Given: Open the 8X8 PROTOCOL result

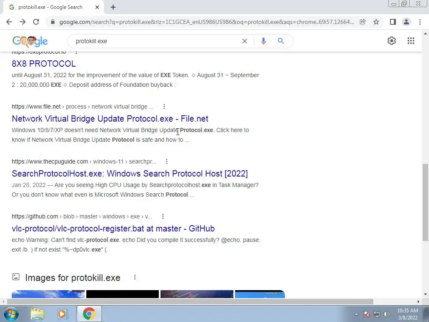Looking at the screenshot, I should [x=44, y=64].
